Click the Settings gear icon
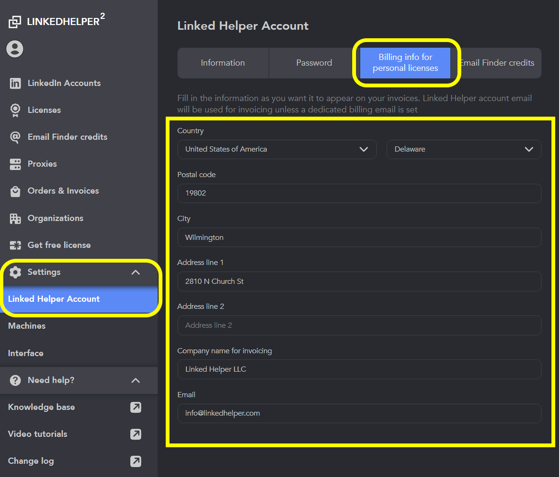This screenshot has height=477, width=559. [15, 272]
